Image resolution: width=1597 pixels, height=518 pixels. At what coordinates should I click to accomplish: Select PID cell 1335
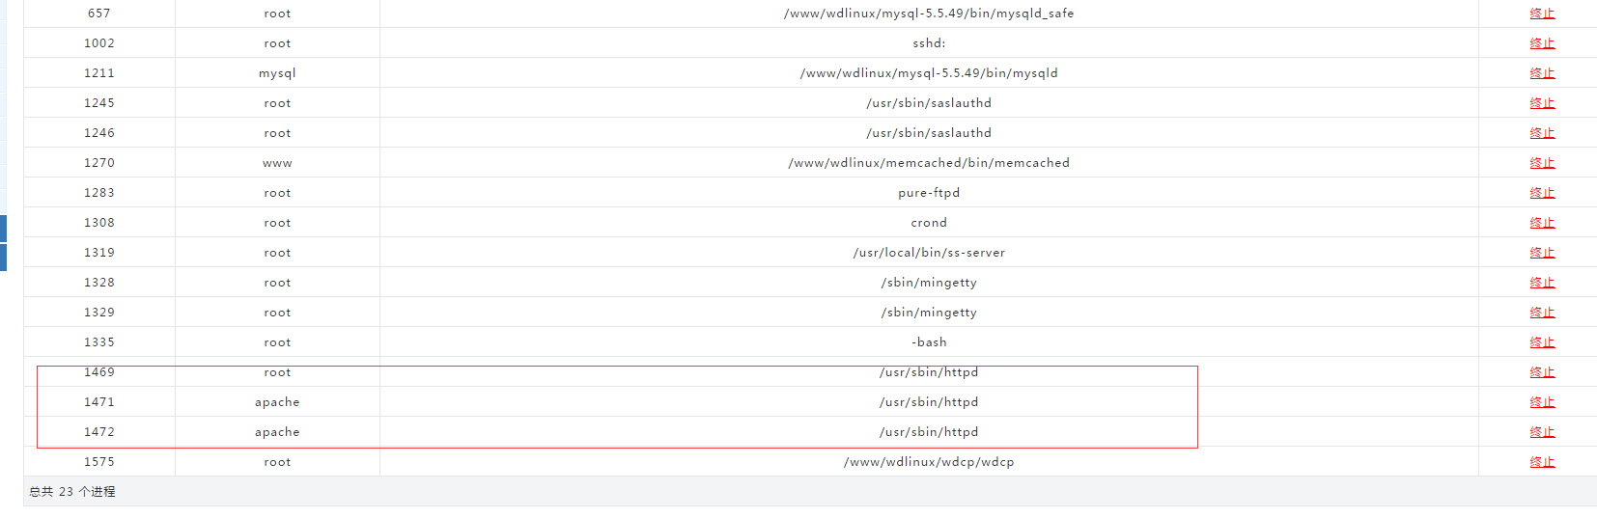(x=99, y=342)
